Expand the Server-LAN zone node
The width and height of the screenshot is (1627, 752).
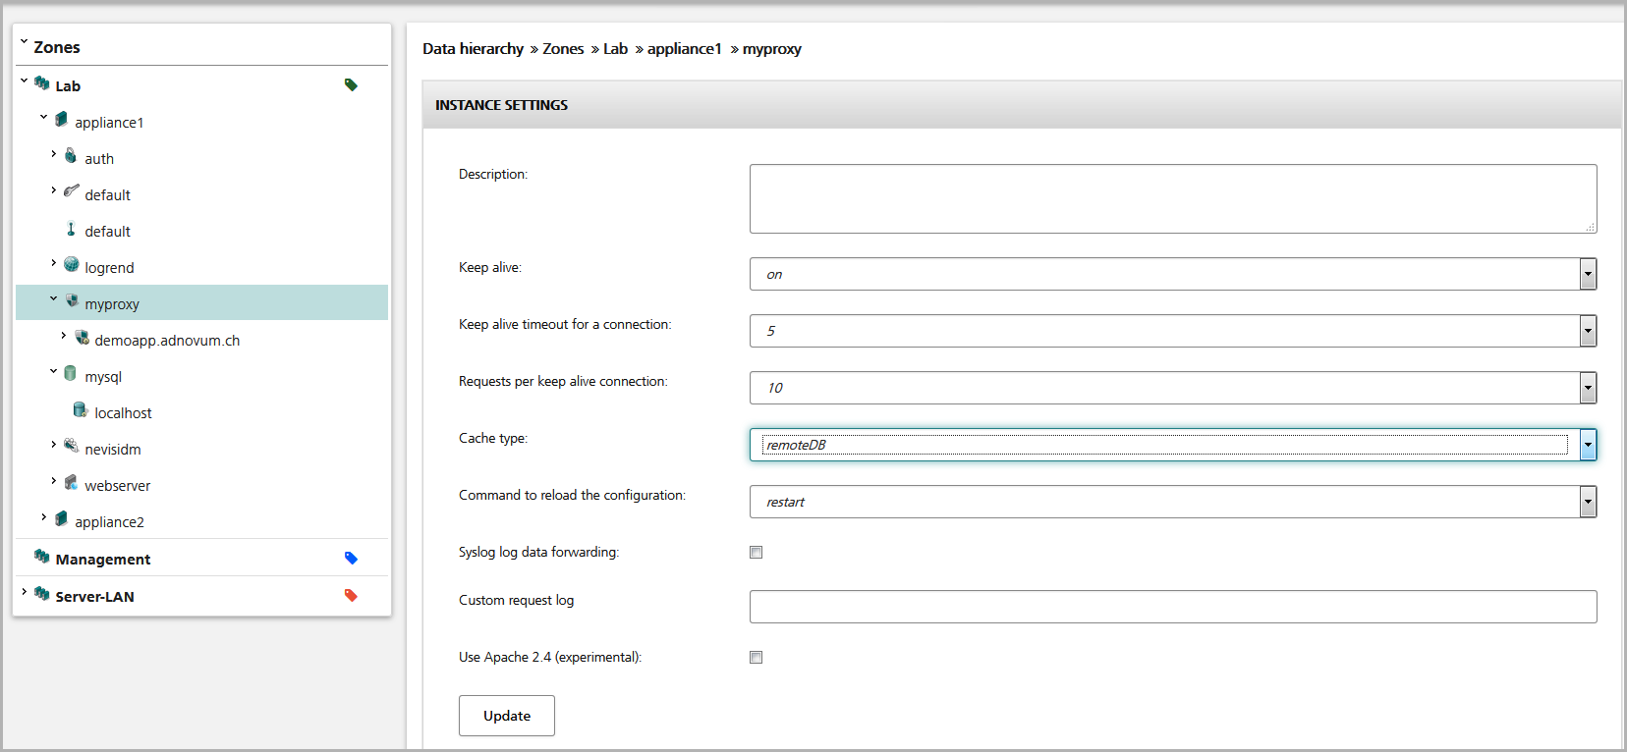pyautogui.click(x=24, y=591)
